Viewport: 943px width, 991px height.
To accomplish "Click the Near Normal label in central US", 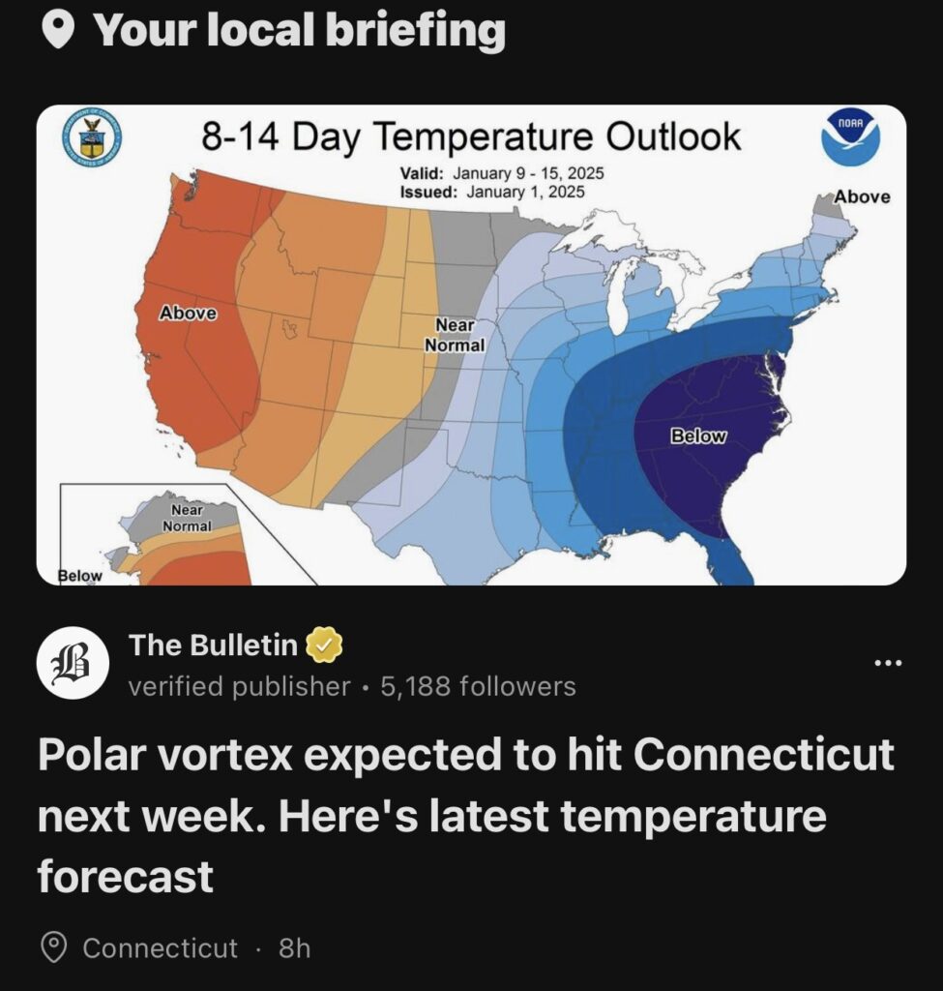I will (x=455, y=335).
